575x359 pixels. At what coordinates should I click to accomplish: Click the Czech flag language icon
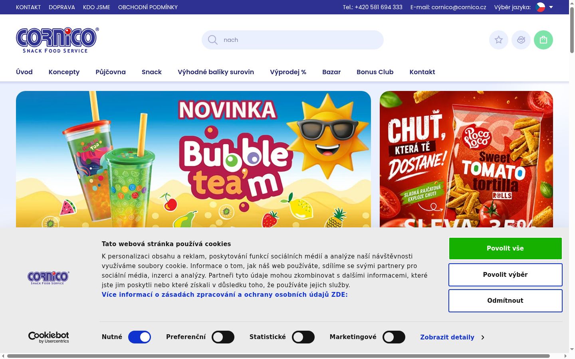click(540, 7)
